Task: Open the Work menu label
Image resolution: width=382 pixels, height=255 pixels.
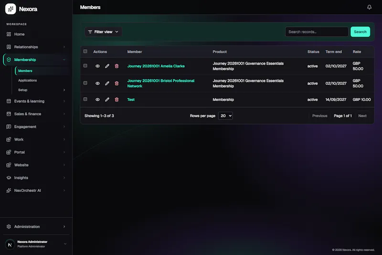Action: [x=19, y=139]
